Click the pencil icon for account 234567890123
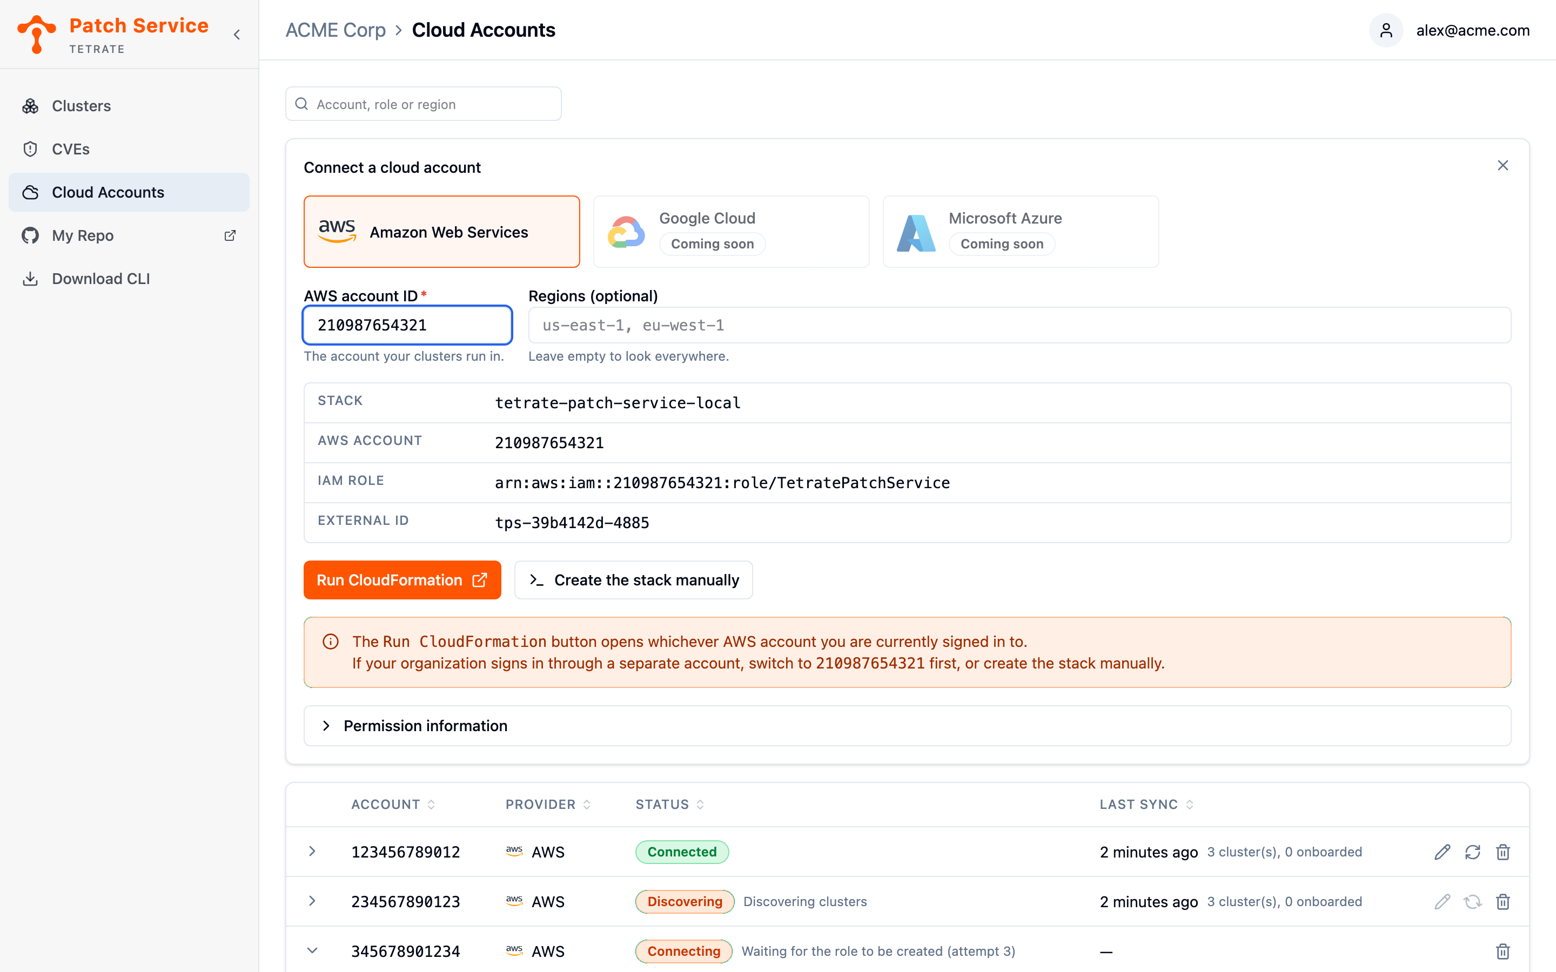This screenshot has height=972, width=1556. click(x=1441, y=901)
